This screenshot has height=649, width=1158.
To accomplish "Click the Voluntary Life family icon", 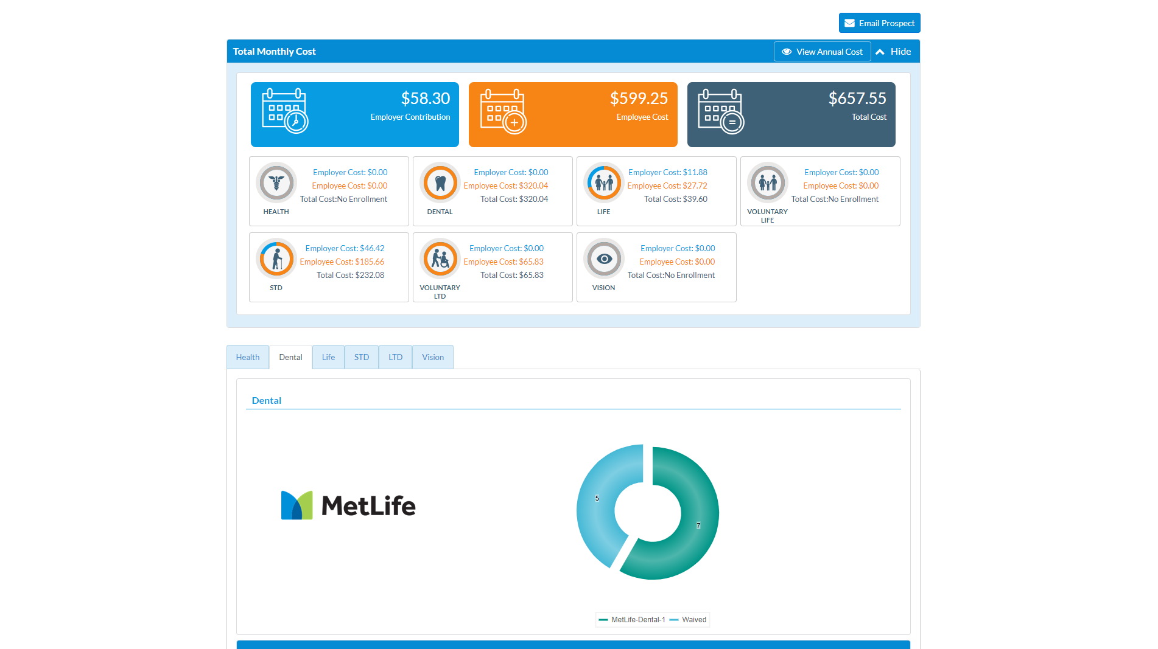I will 768,182.
